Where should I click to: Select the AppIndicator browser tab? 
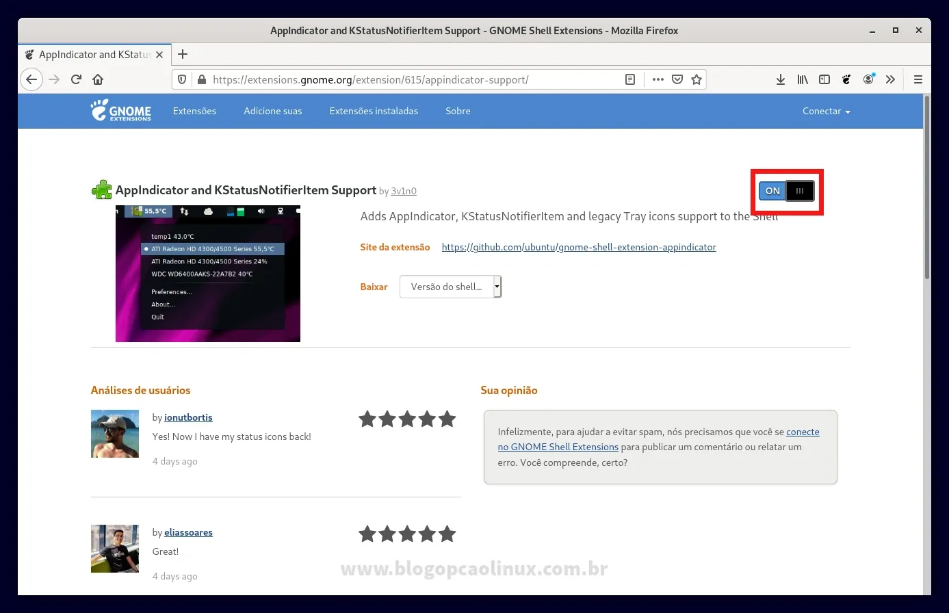pos(94,55)
